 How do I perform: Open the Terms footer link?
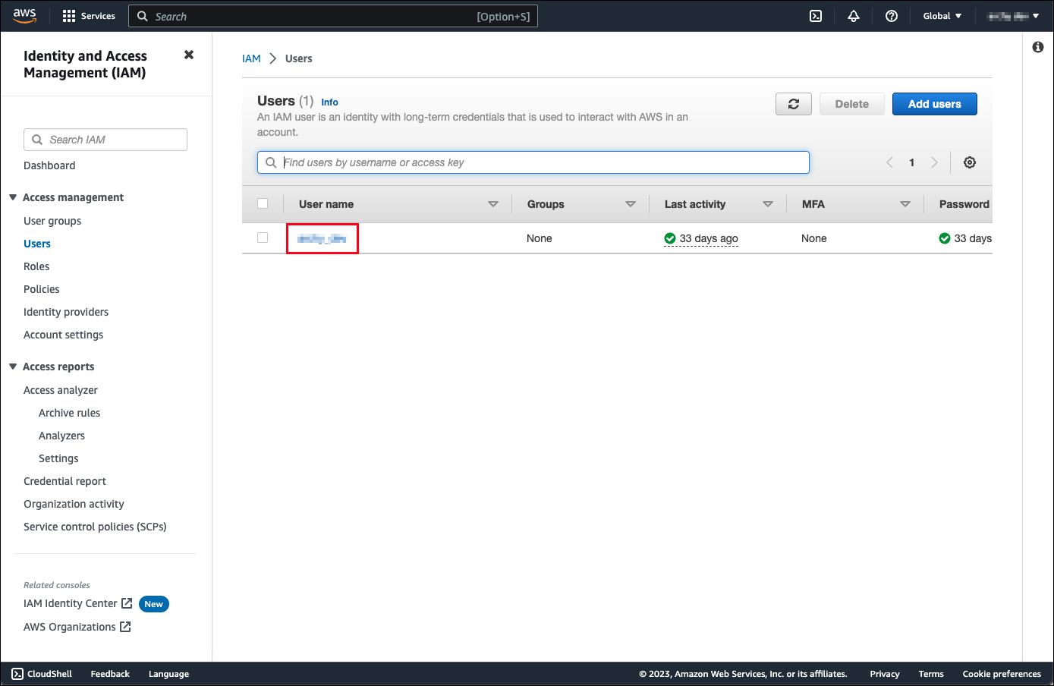click(x=931, y=674)
